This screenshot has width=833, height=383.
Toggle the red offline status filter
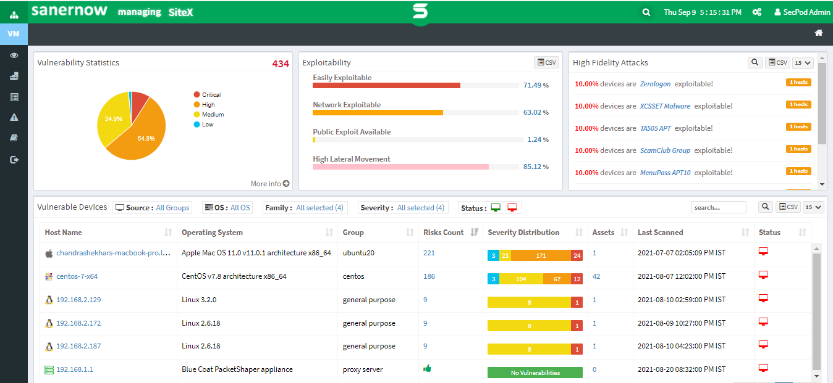[512, 208]
